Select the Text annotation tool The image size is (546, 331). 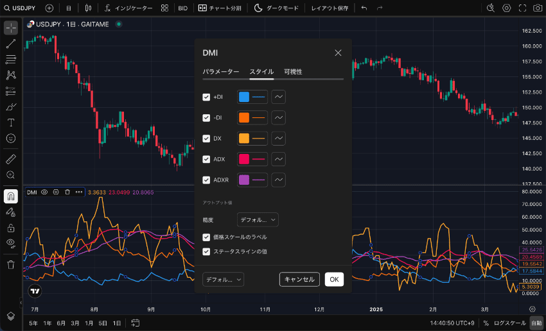pyautogui.click(x=11, y=123)
